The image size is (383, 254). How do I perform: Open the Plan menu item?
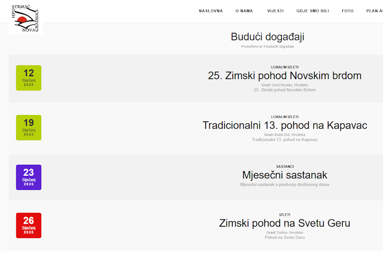[374, 11]
